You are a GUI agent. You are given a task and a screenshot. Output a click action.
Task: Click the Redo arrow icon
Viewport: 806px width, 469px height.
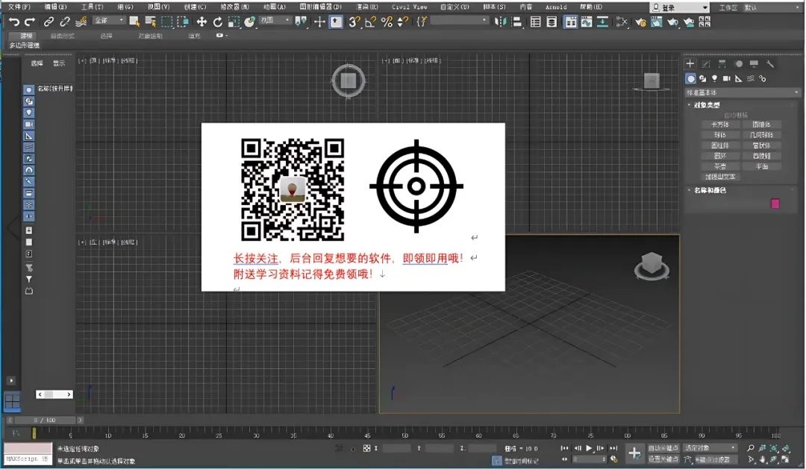click(30, 22)
